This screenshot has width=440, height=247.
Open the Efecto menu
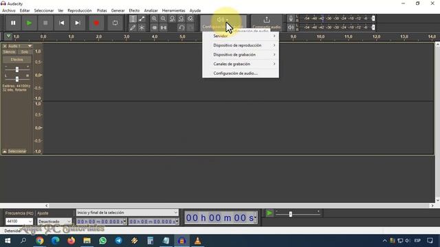pos(134,10)
